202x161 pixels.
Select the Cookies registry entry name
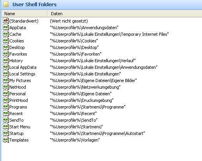17,41
